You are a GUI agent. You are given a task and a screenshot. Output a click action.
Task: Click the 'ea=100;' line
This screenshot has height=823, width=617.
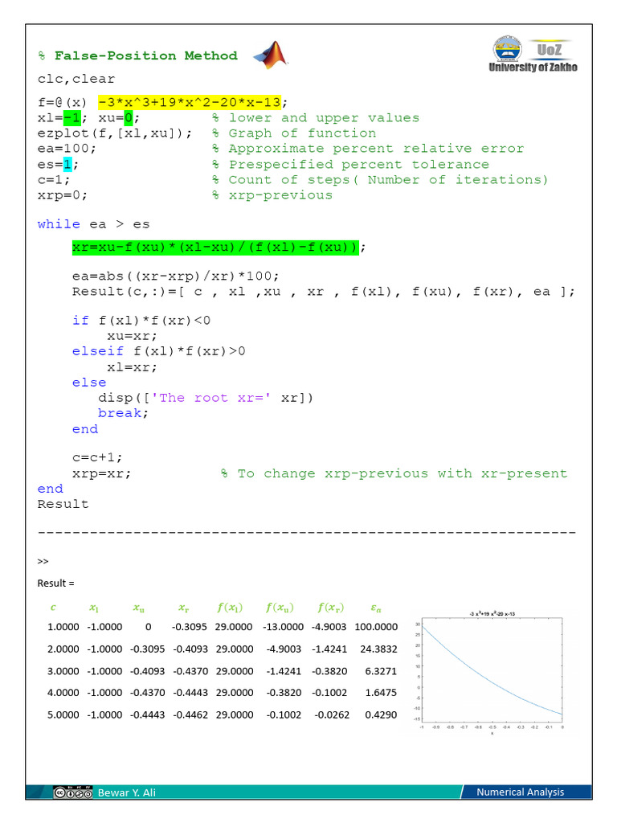point(67,149)
